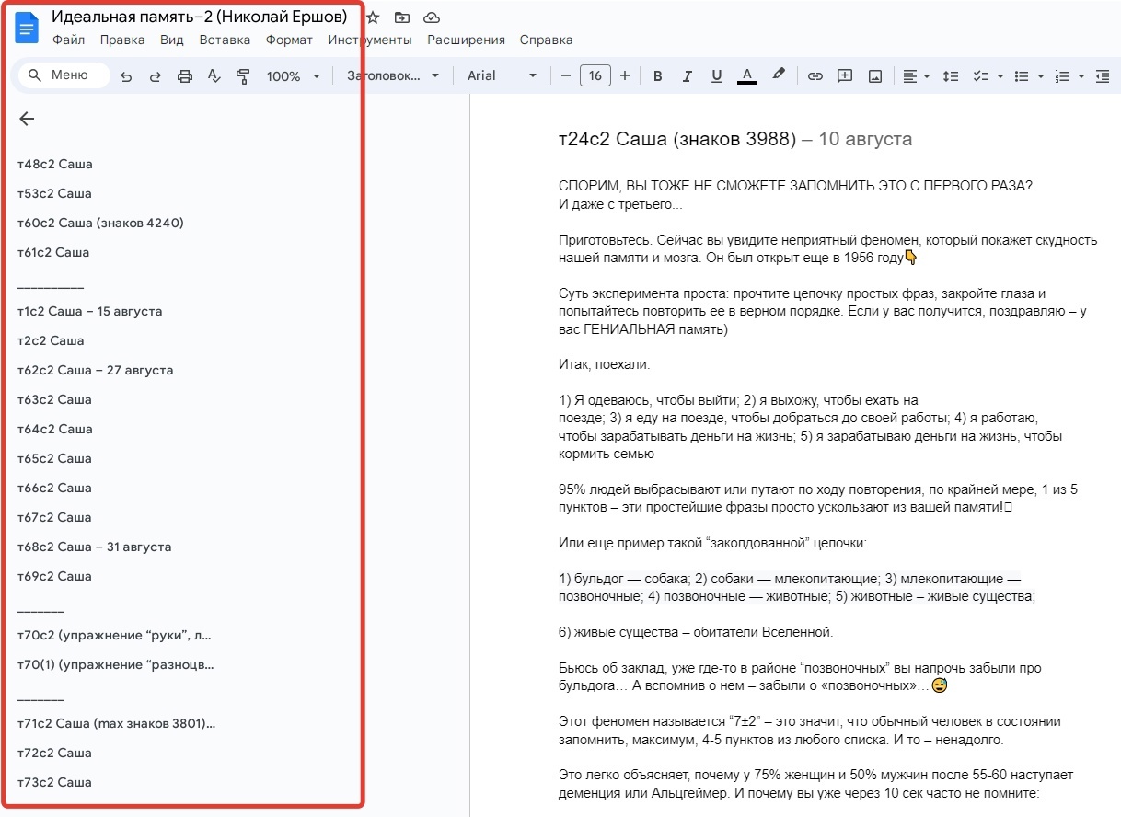
Task: Select outline entry т69с2 Саша
Action: click(55, 576)
